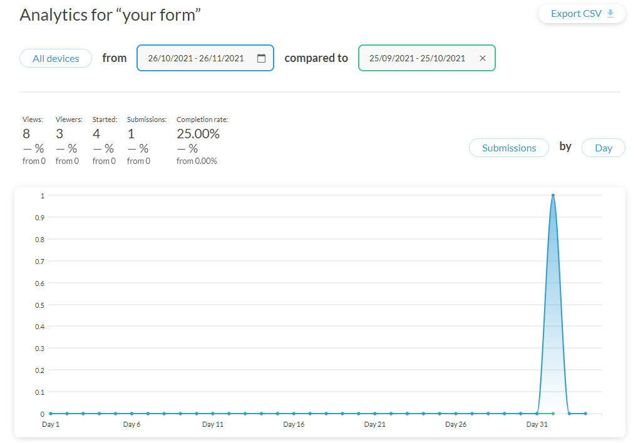
Task: Click the Day 26 marker on the chart
Action: tap(455, 414)
